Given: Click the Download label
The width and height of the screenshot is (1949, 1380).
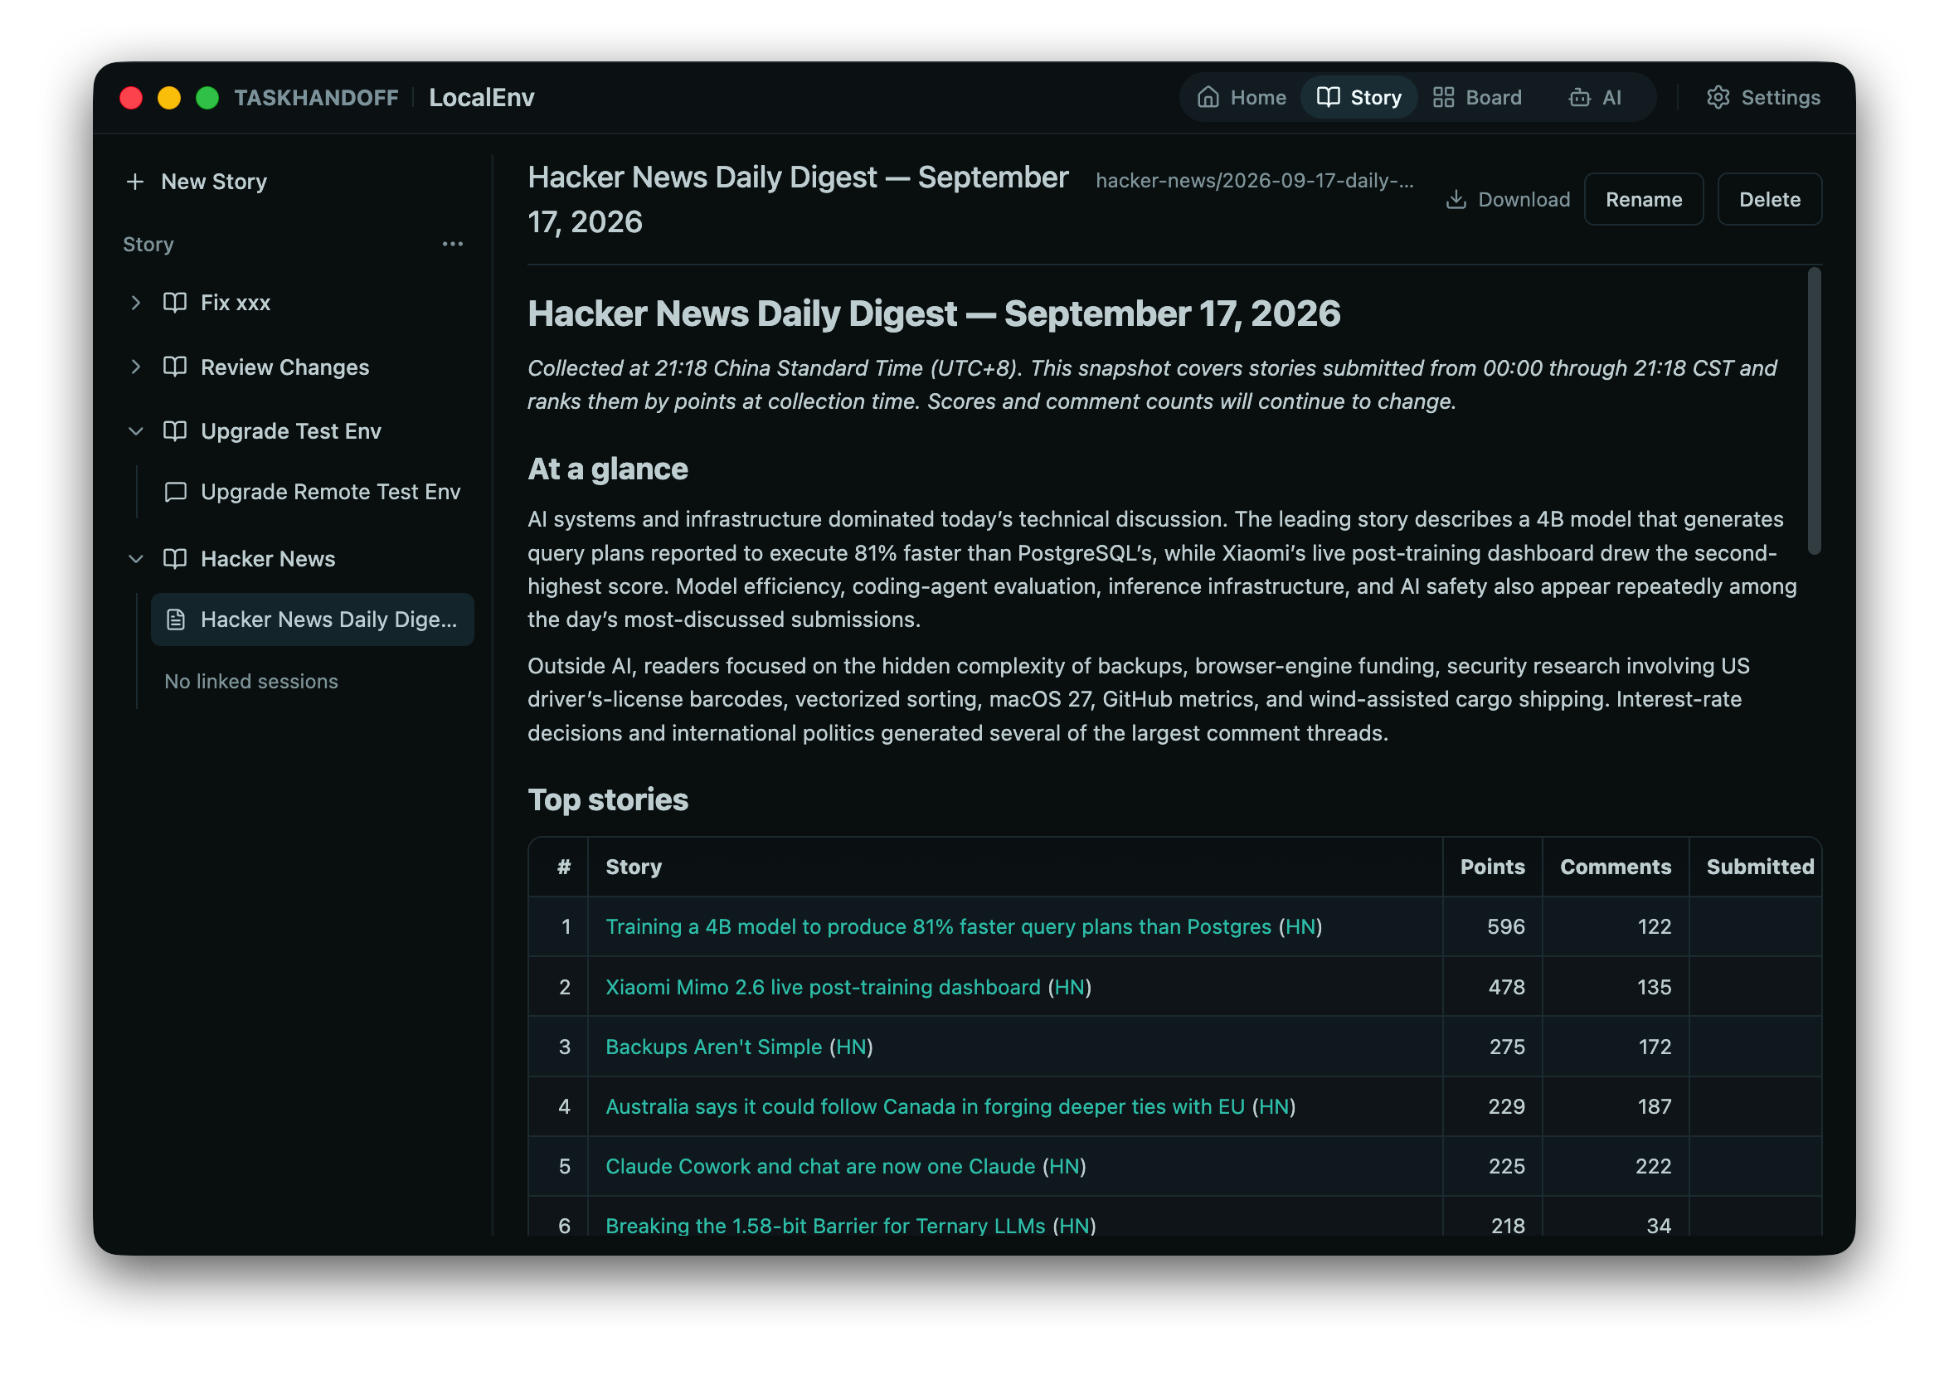Looking at the screenshot, I should (x=1524, y=200).
